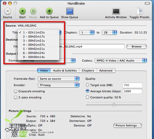Click the Denoise: Off value

[x=89, y=125]
